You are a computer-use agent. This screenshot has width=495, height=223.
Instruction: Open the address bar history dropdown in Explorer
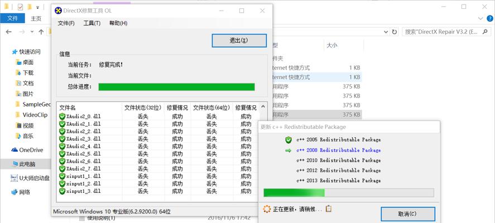pos(386,32)
